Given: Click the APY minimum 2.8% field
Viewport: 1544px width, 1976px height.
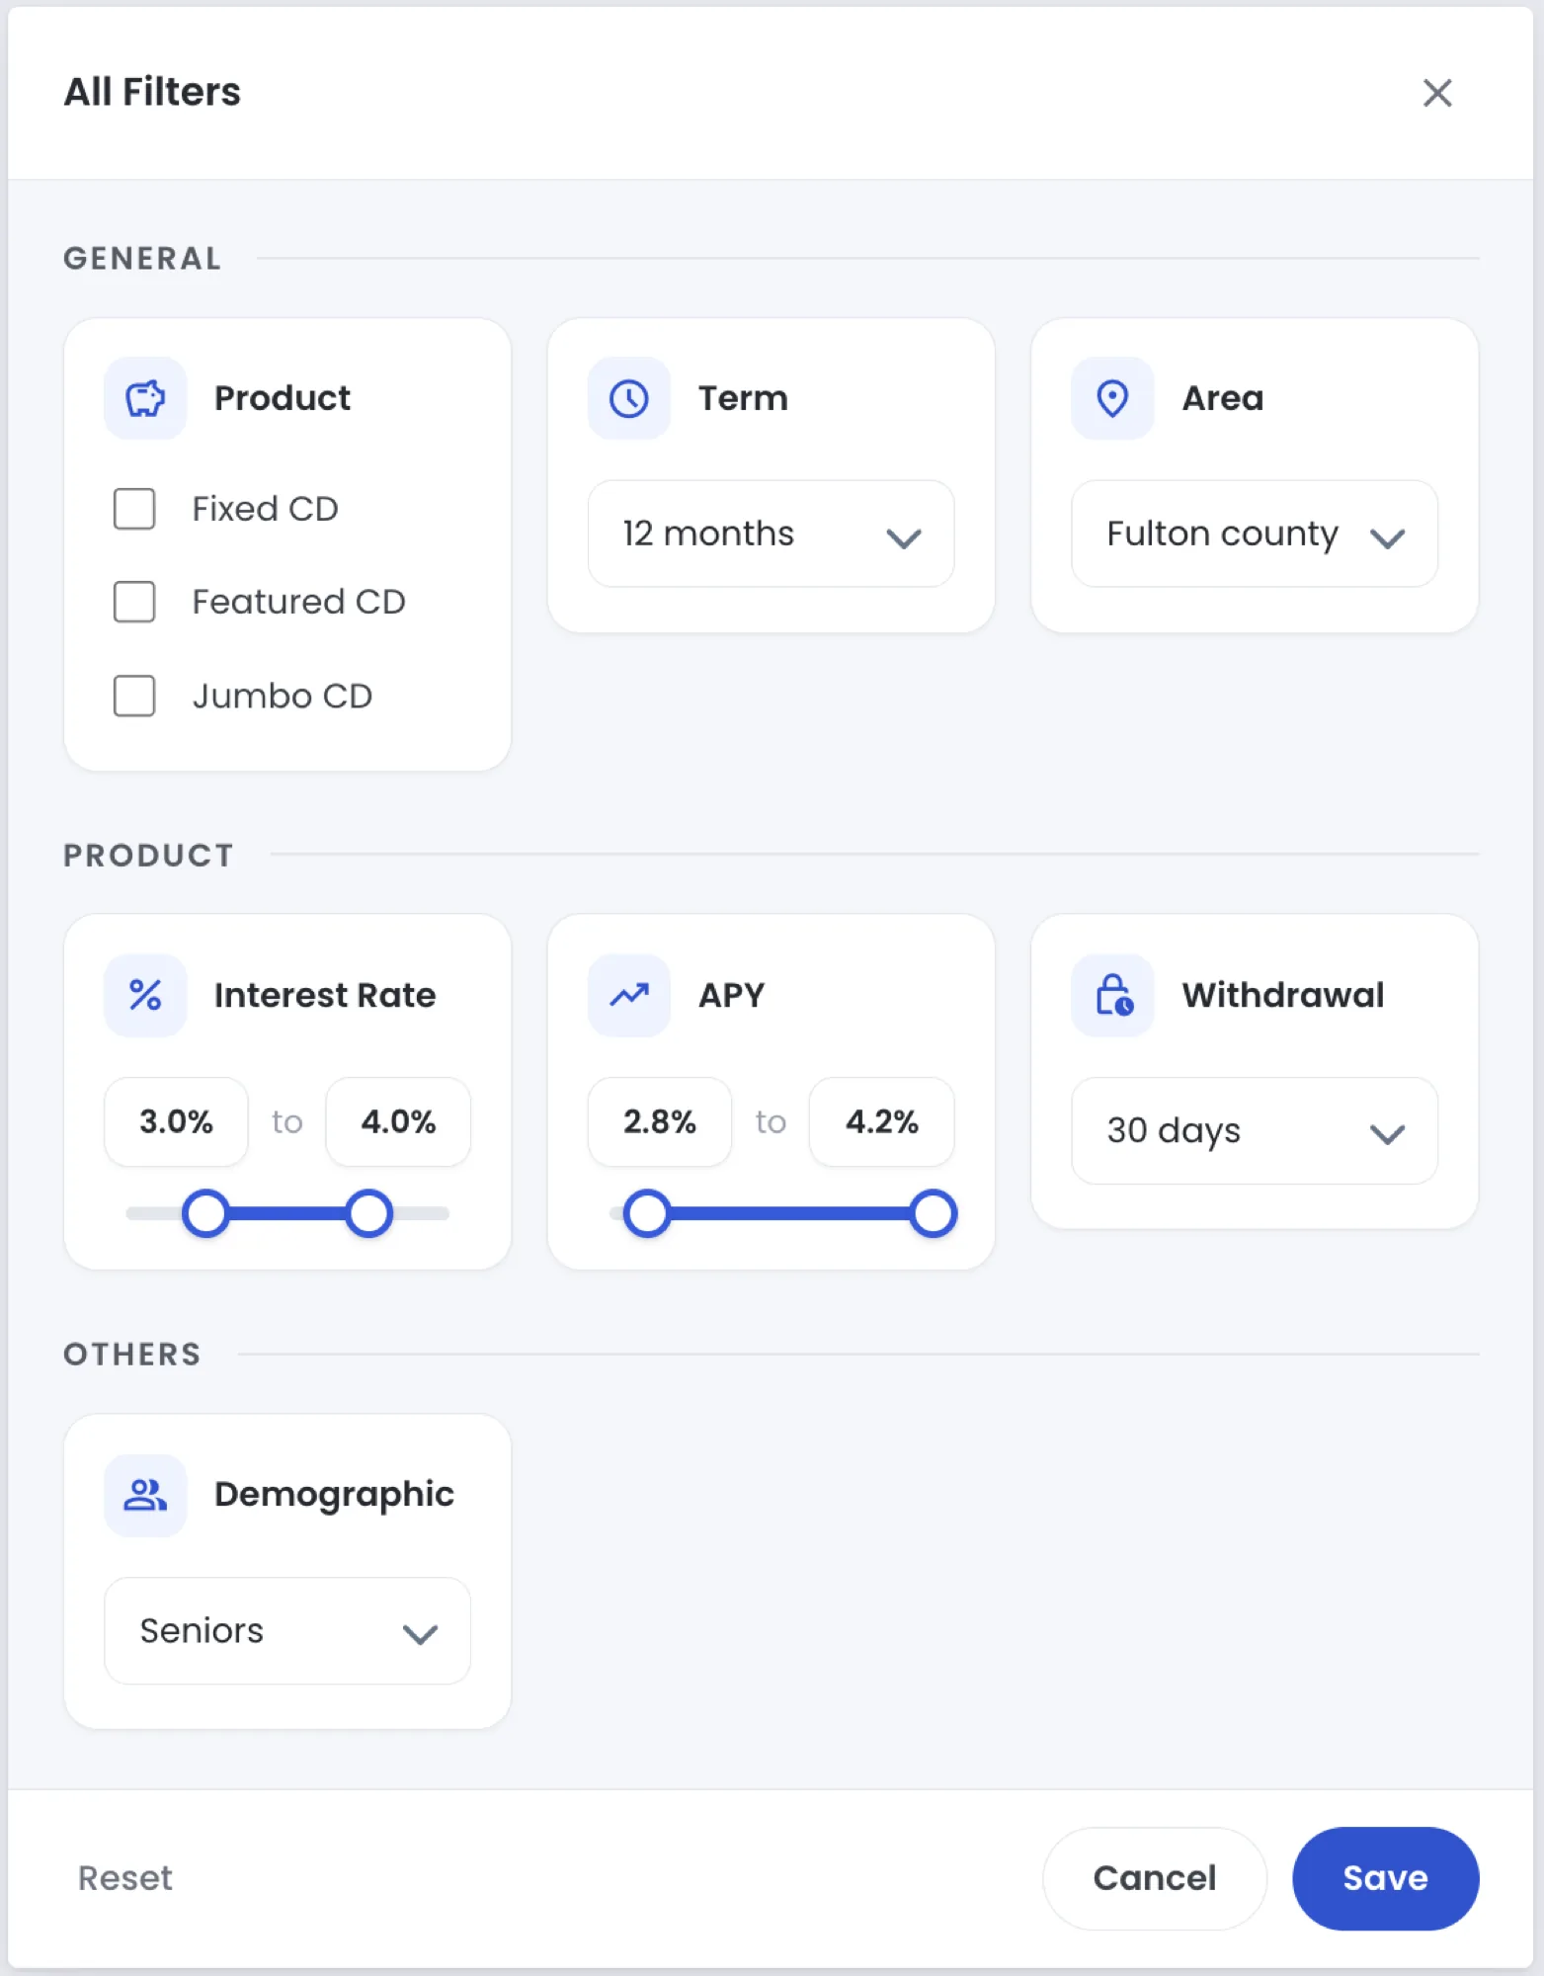Looking at the screenshot, I should [x=660, y=1121].
